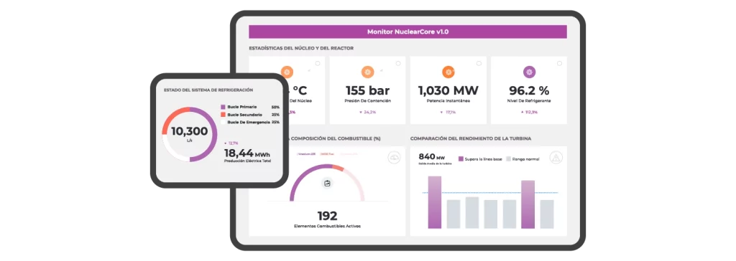
Task: Click the purple segment of the fuel gauge
Action: 305,176
